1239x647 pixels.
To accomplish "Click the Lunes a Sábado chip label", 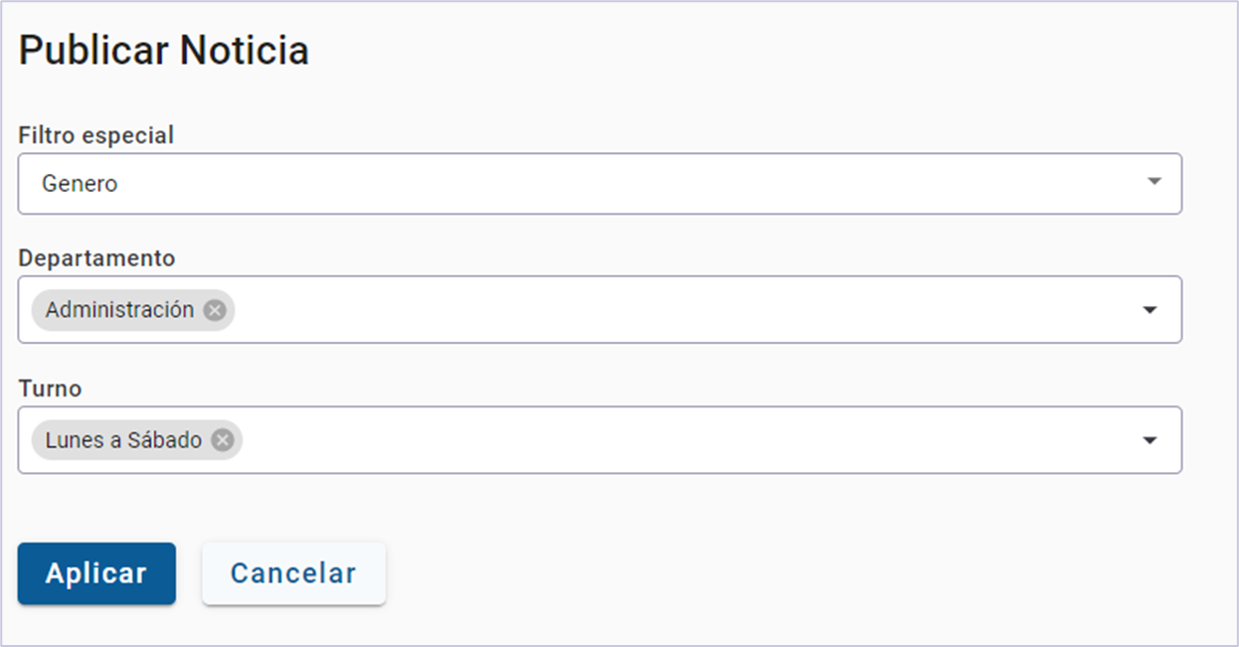I will point(123,440).
